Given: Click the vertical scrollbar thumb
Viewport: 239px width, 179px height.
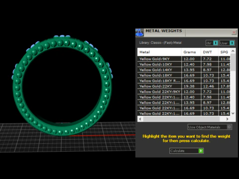Looking at the screenshot, I should [x=233, y=62].
